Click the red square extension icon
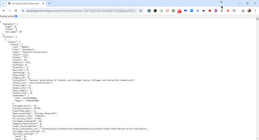The height and width of the screenshot is (140, 259). pyautogui.click(x=228, y=11)
